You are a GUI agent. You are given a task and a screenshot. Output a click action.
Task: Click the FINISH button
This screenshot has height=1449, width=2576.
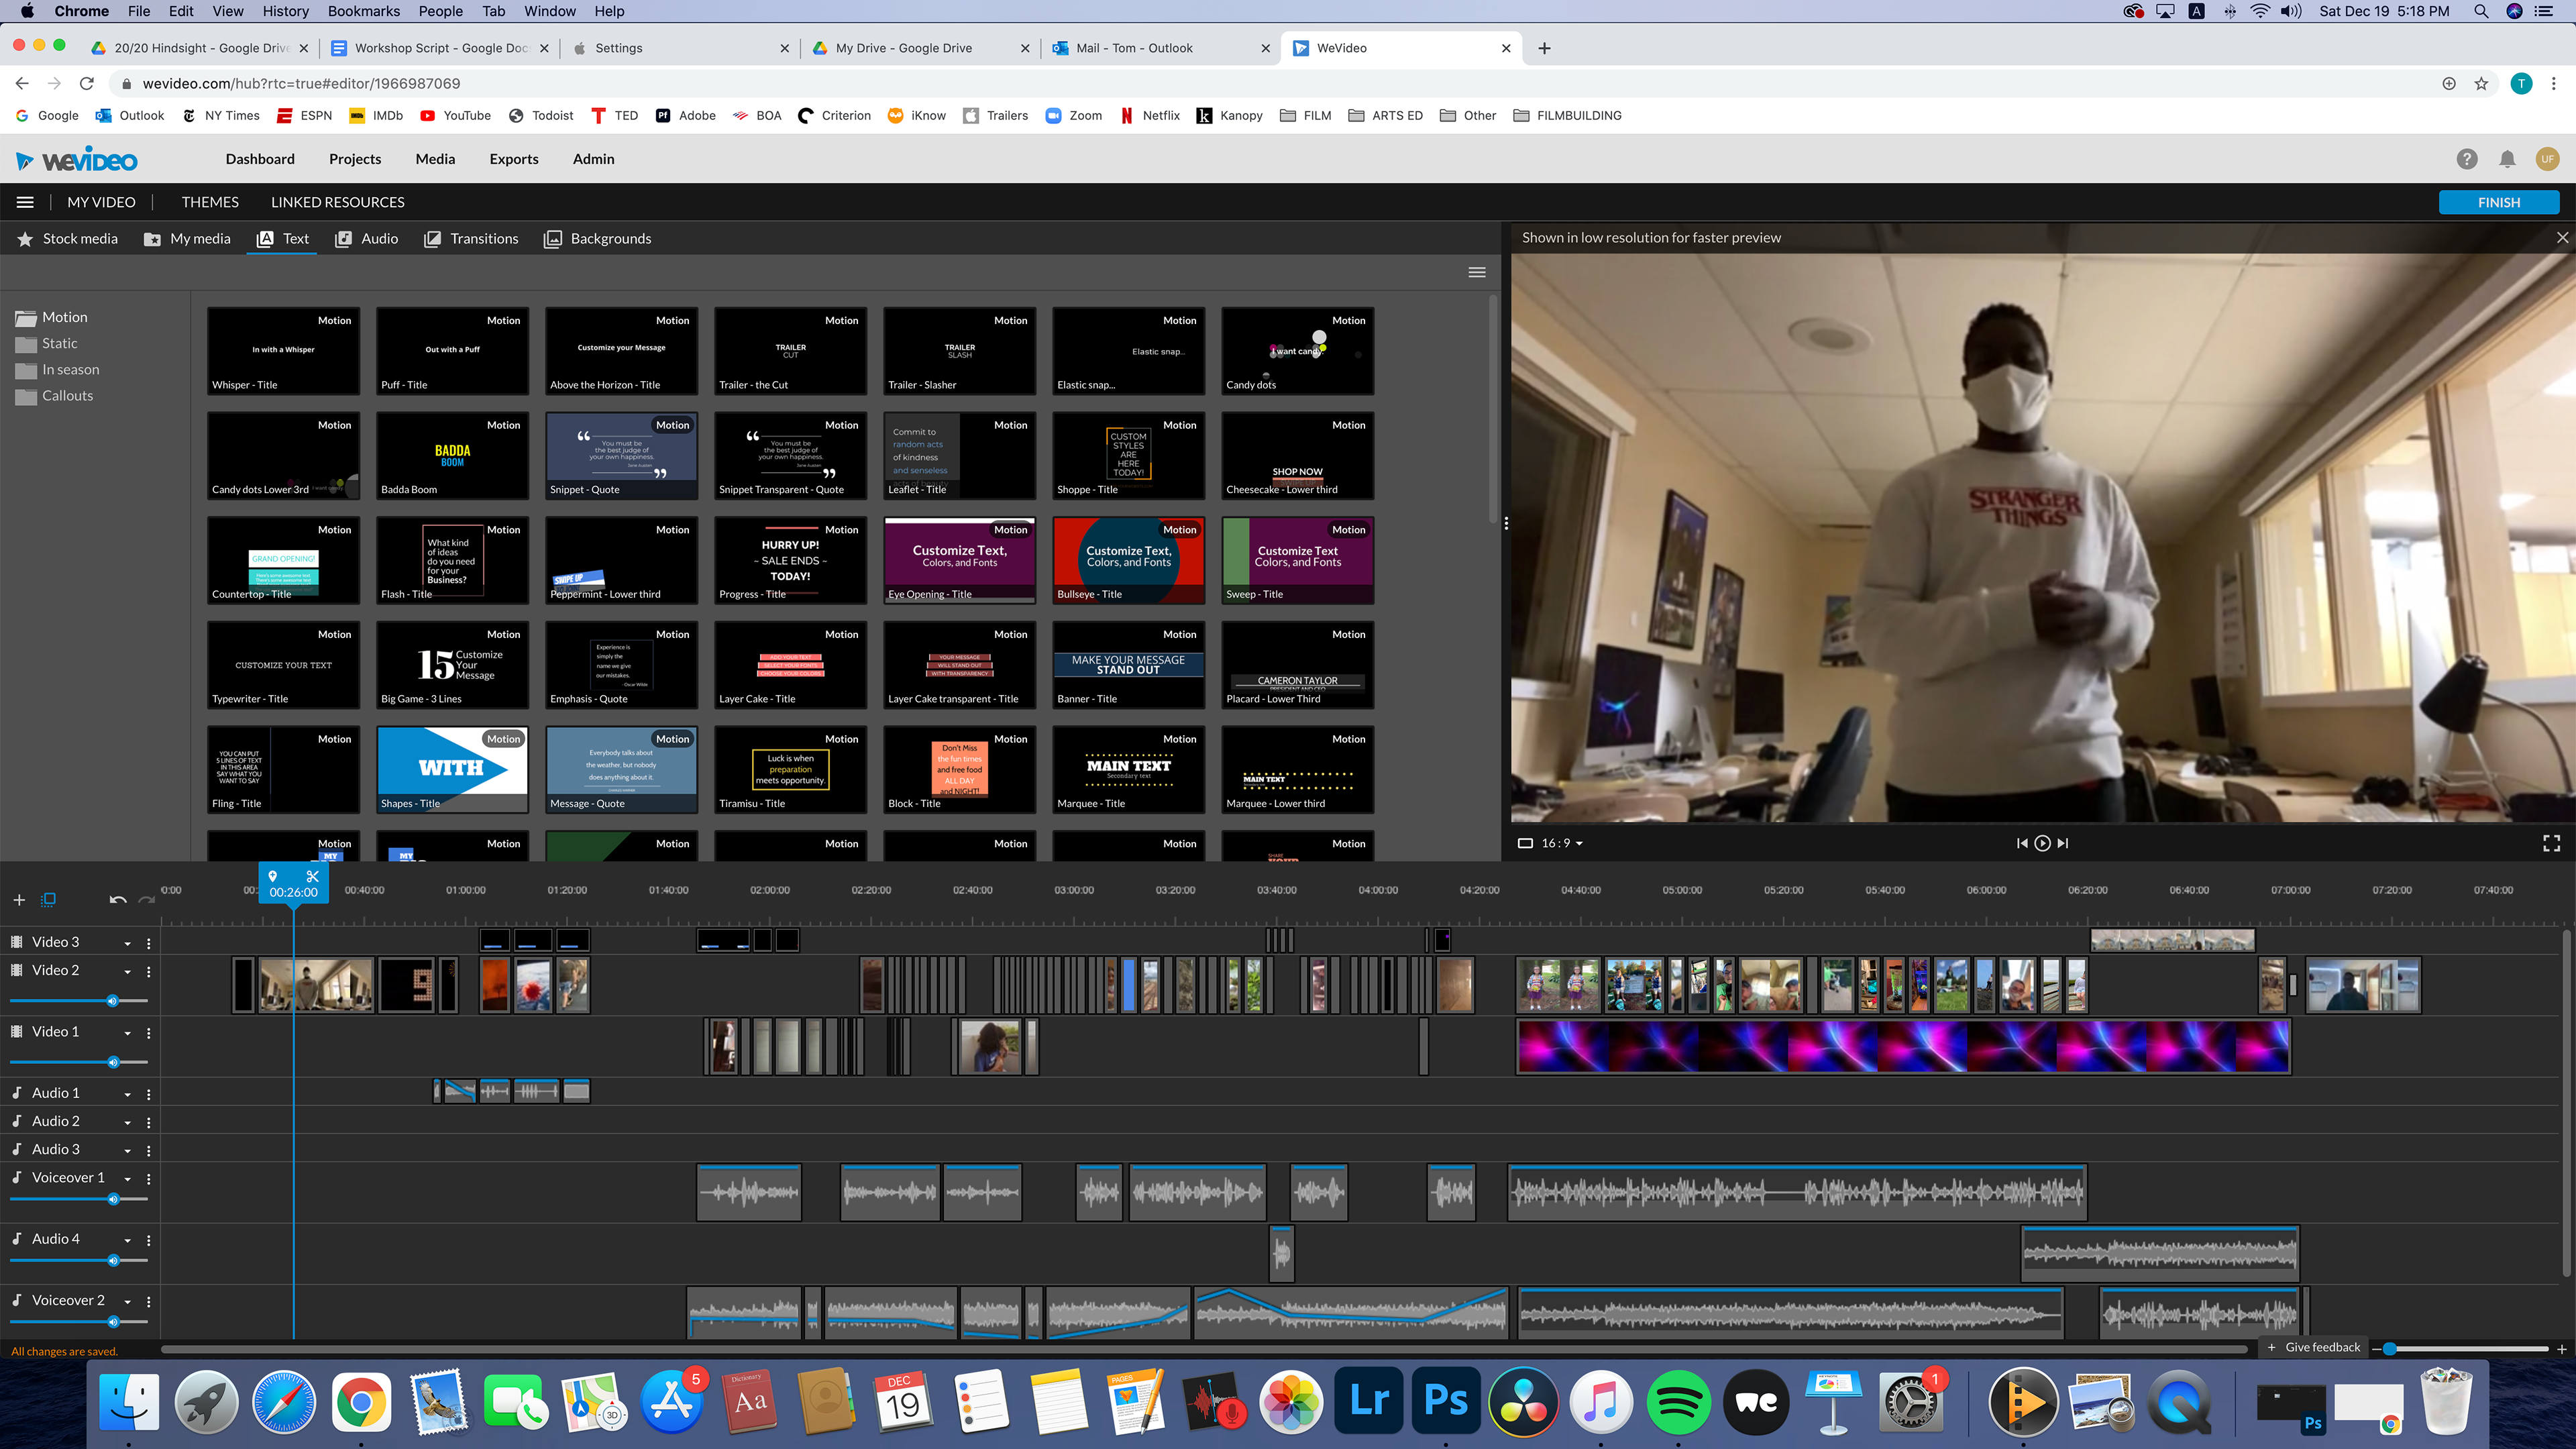(2498, 202)
